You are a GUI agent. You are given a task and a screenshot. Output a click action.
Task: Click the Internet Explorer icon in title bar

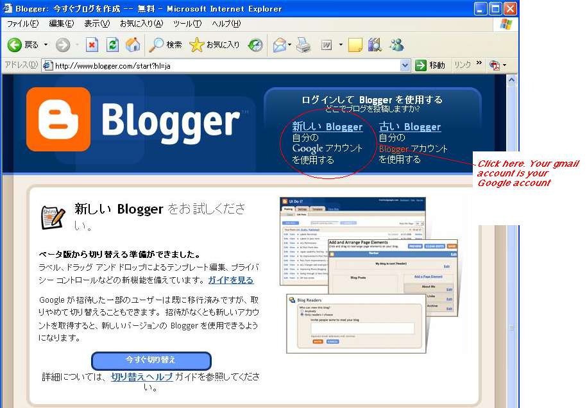8,8
